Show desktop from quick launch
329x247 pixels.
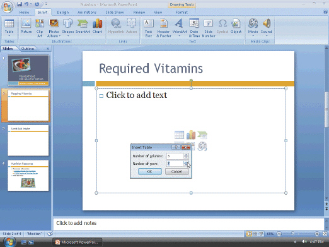point(23,242)
